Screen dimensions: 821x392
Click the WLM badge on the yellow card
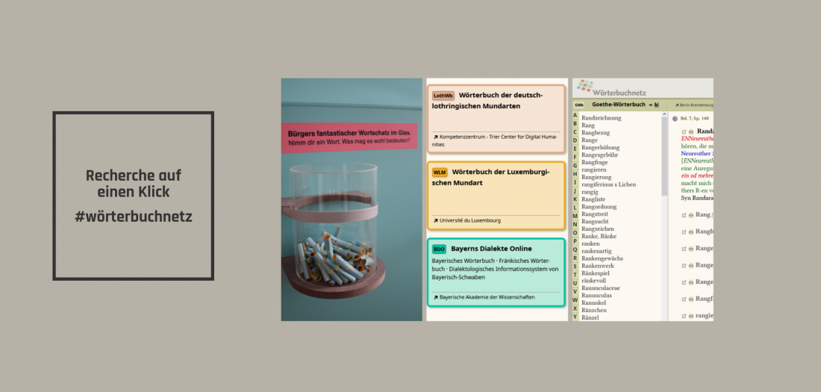pos(440,172)
